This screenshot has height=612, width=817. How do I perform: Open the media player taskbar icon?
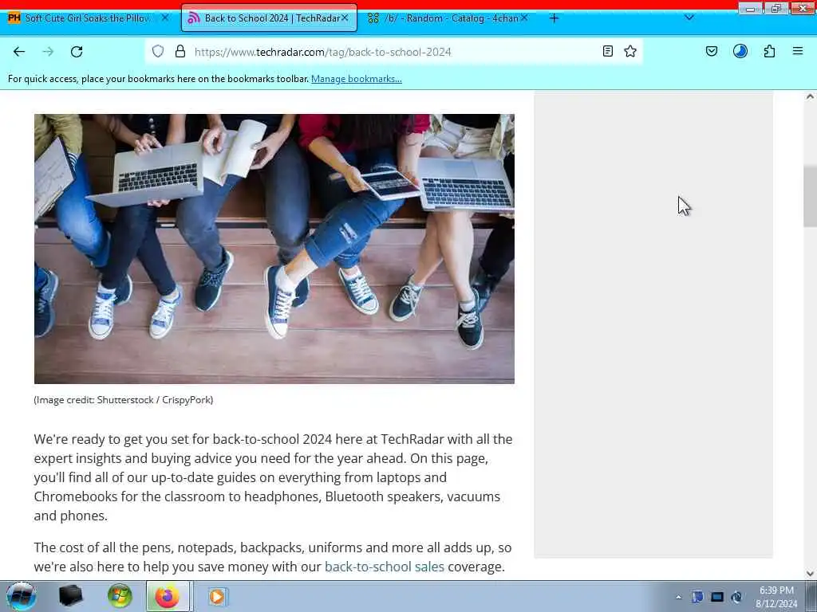tap(217, 596)
